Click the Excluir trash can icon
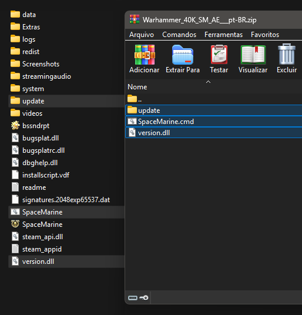The image size is (302, 315). click(287, 54)
